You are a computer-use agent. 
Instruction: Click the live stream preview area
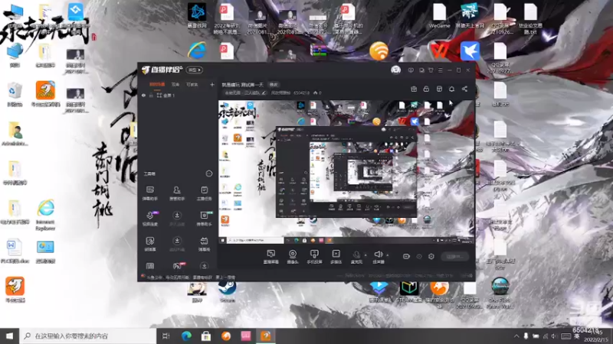(x=346, y=172)
